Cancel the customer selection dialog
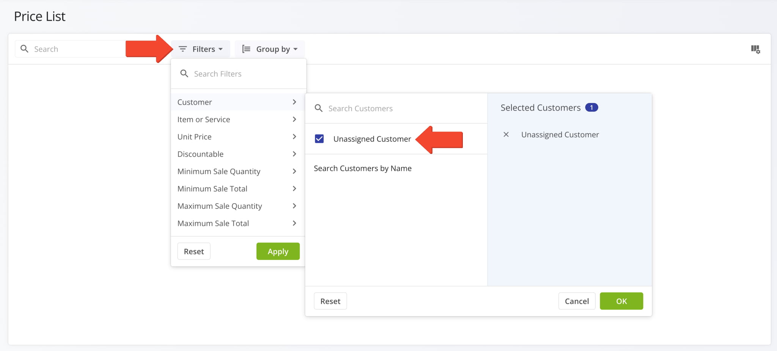Viewport: 777px width, 351px height. tap(577, 301)
